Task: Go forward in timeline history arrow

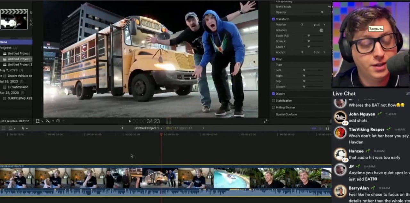Action: pos(203,128)
